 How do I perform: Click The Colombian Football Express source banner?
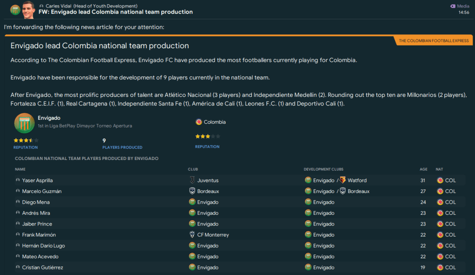pos(434,41)
